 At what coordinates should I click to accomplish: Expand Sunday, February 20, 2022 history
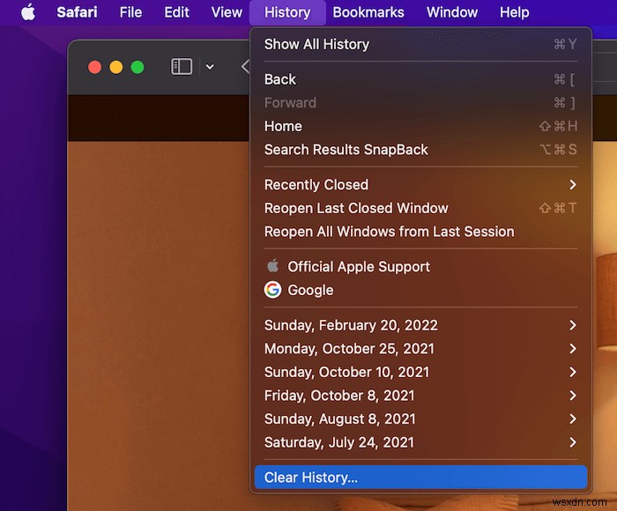(420, 325)
